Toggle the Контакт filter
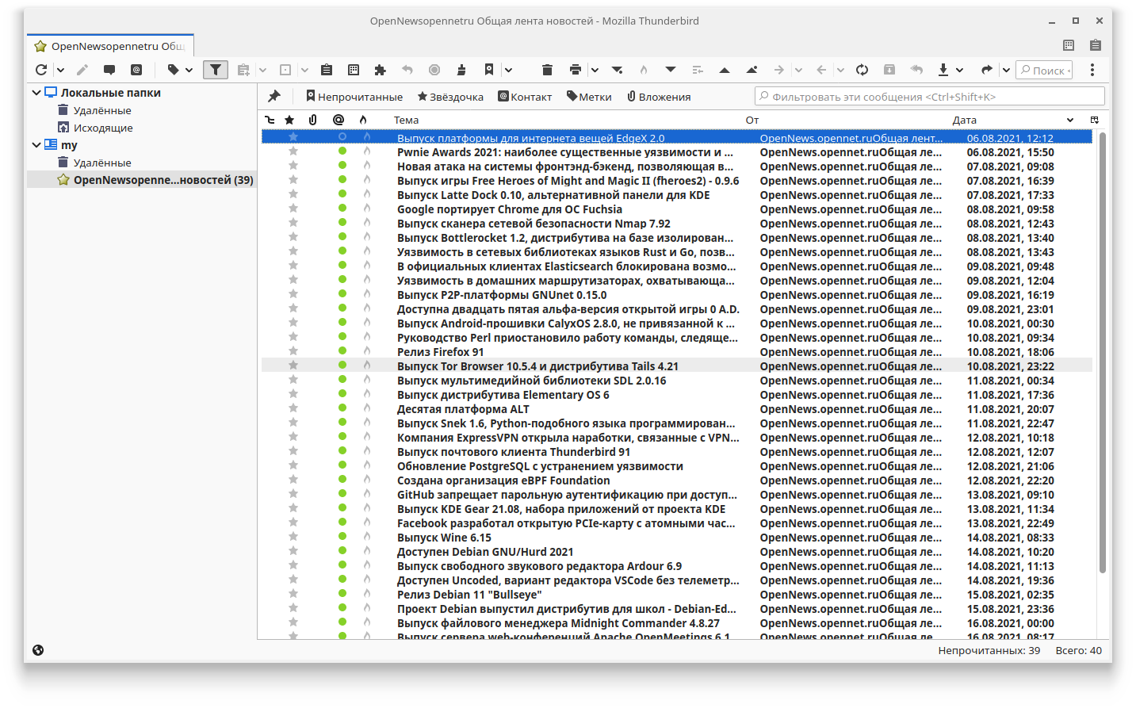This screenshot has width=1136, height=712. point(525,97)
